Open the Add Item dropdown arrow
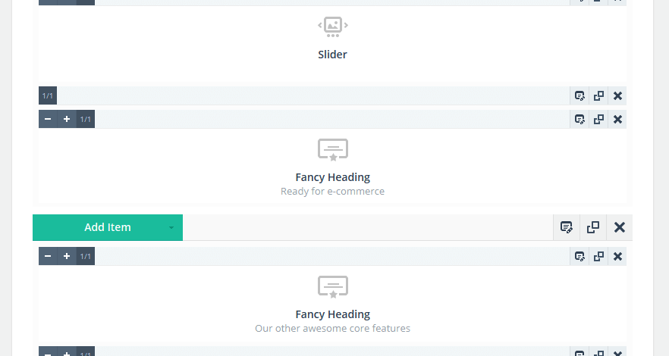This screenshot has width=669, height=356. 171,227
